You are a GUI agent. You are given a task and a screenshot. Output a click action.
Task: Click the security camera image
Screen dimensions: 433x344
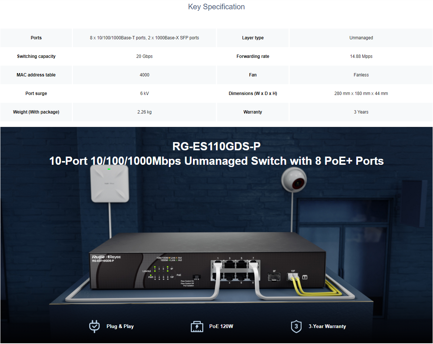(294, 179)
